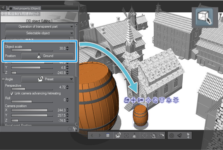
Task: Adjust the Camera position X slider
Action: click(32, 110)
